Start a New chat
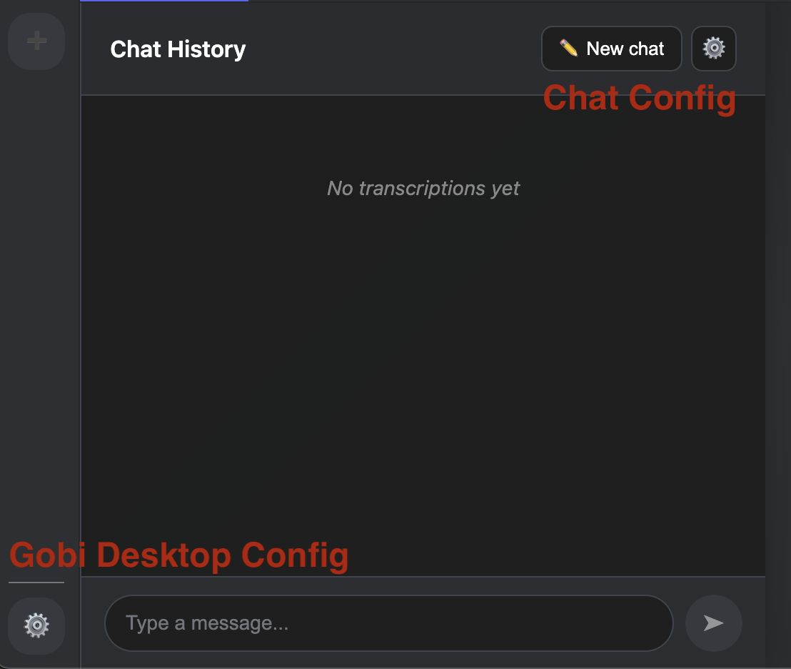Screen dimensions: 791x669 [x=611, y=48]
